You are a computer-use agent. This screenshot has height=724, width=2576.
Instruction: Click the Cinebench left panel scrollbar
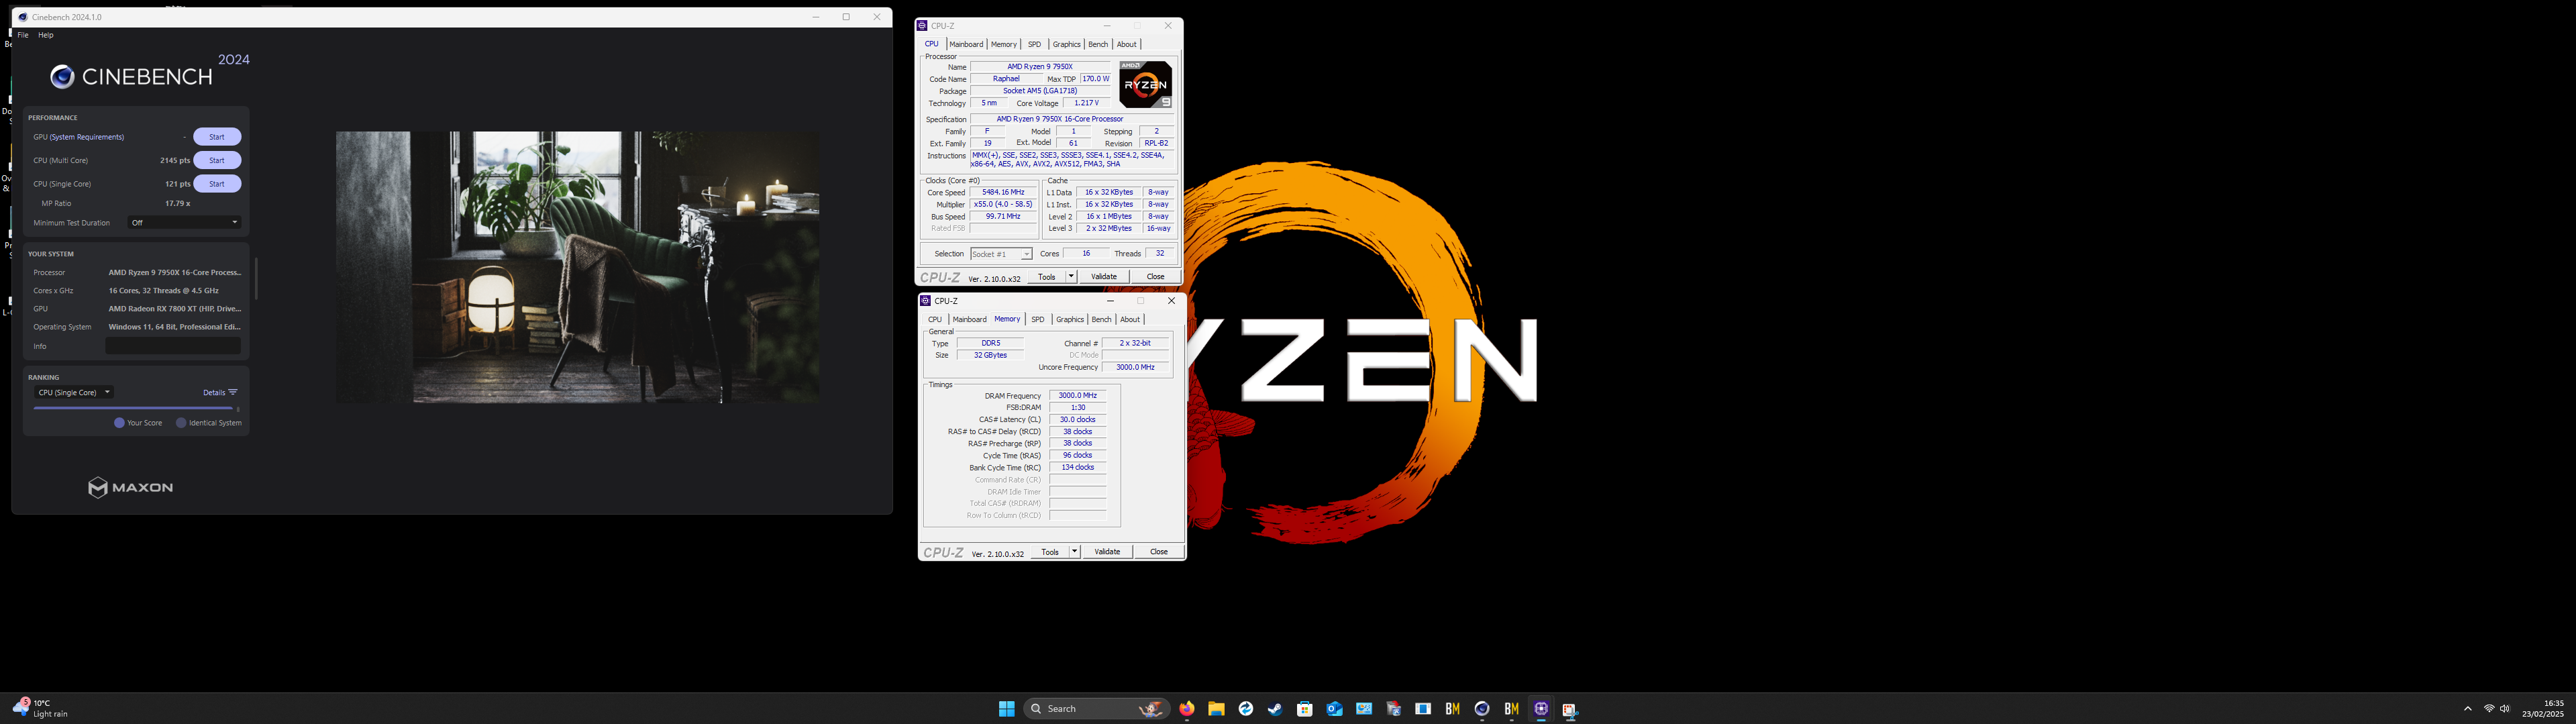pos(256,278)
